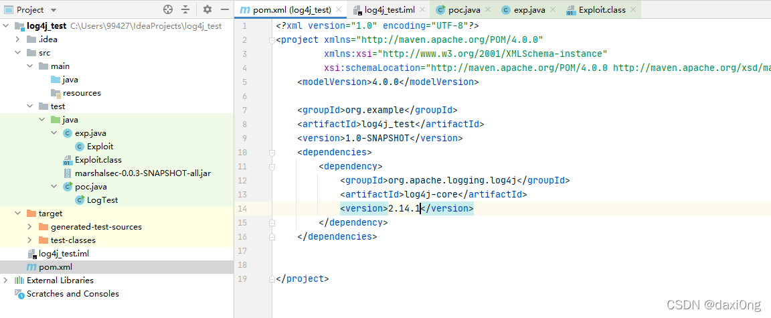Close the pom.xml editor tab
771x318 pixels.
(x=339, y=9)
